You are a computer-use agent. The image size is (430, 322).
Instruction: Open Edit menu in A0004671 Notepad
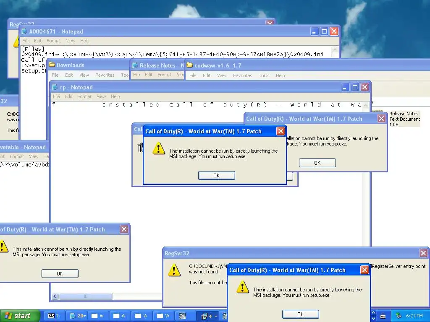point(38,41)
